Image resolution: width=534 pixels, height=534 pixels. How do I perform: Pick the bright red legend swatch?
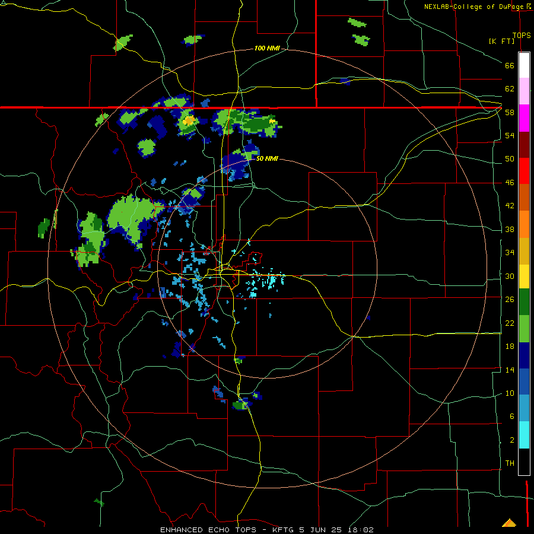(x=524, y=171)
